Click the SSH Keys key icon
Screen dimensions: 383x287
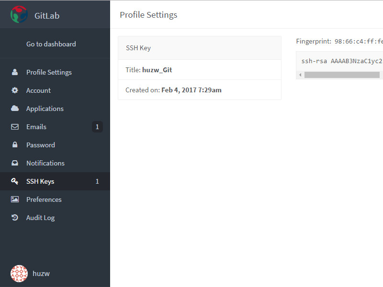(x=15, y=181)
